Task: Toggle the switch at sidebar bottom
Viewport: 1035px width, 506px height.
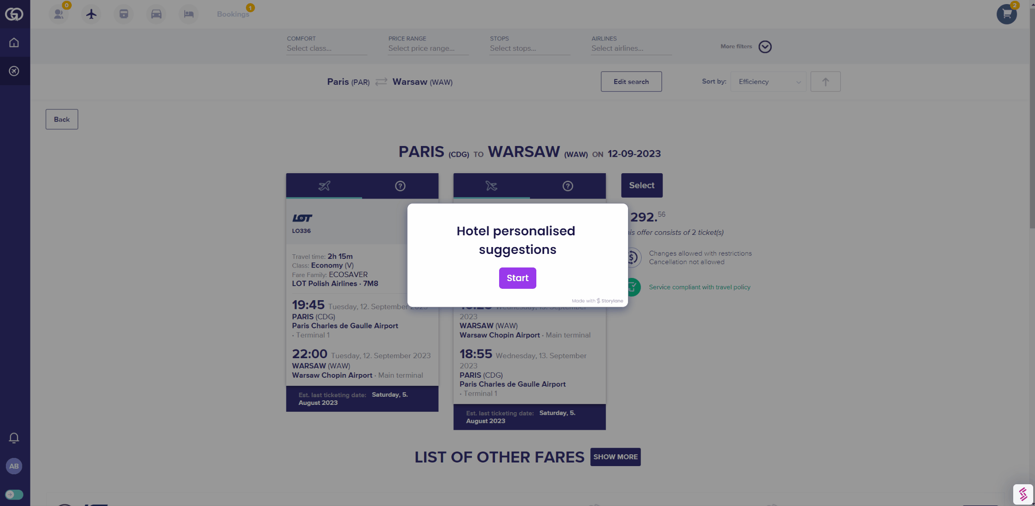Action: 14,494
